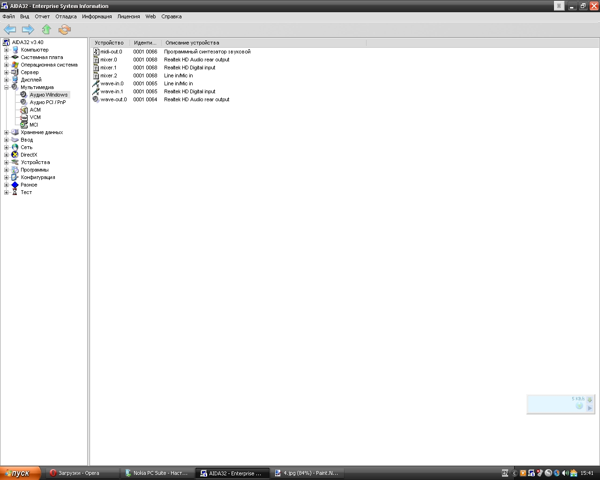Select Аудио PCI / PnP tree item
Image resolution: width=600 pixels, height=480 pixels.
click(48, 102)
